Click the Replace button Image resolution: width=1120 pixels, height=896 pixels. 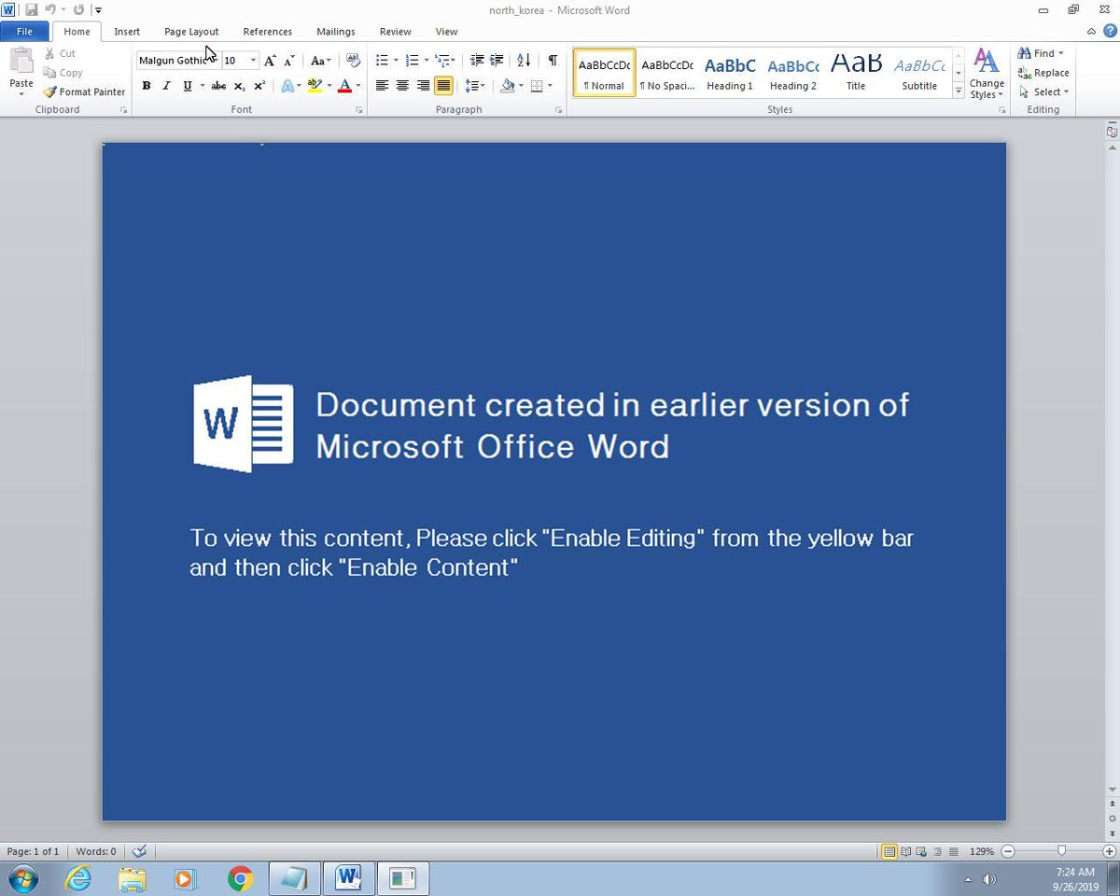point(1043,73)
